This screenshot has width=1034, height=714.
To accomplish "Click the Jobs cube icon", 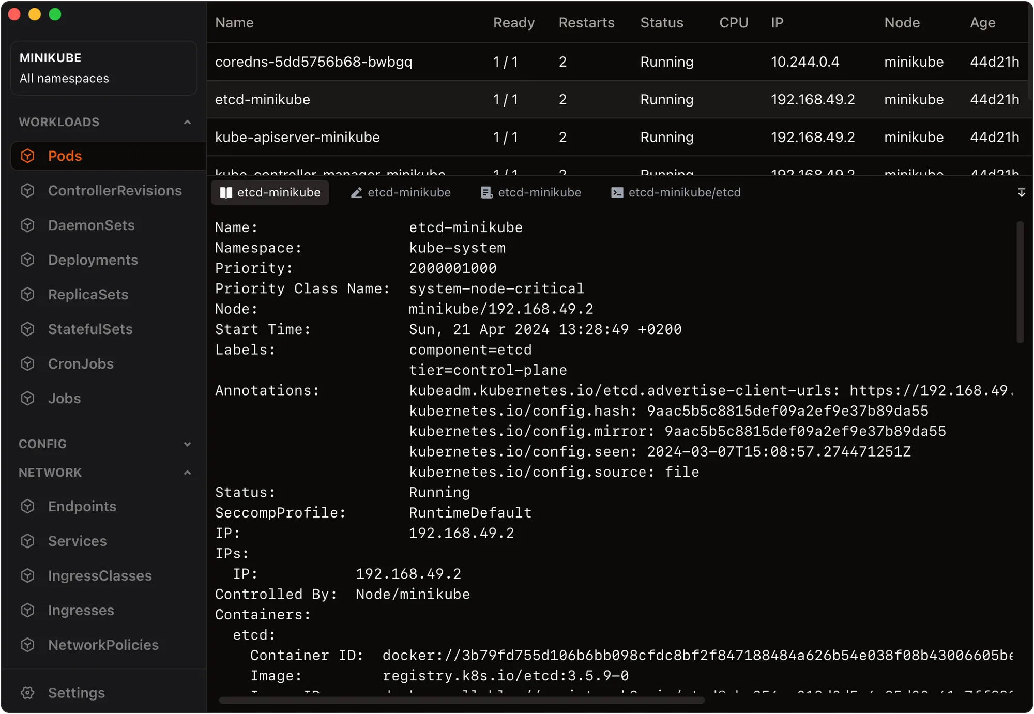I will point(28,398).
